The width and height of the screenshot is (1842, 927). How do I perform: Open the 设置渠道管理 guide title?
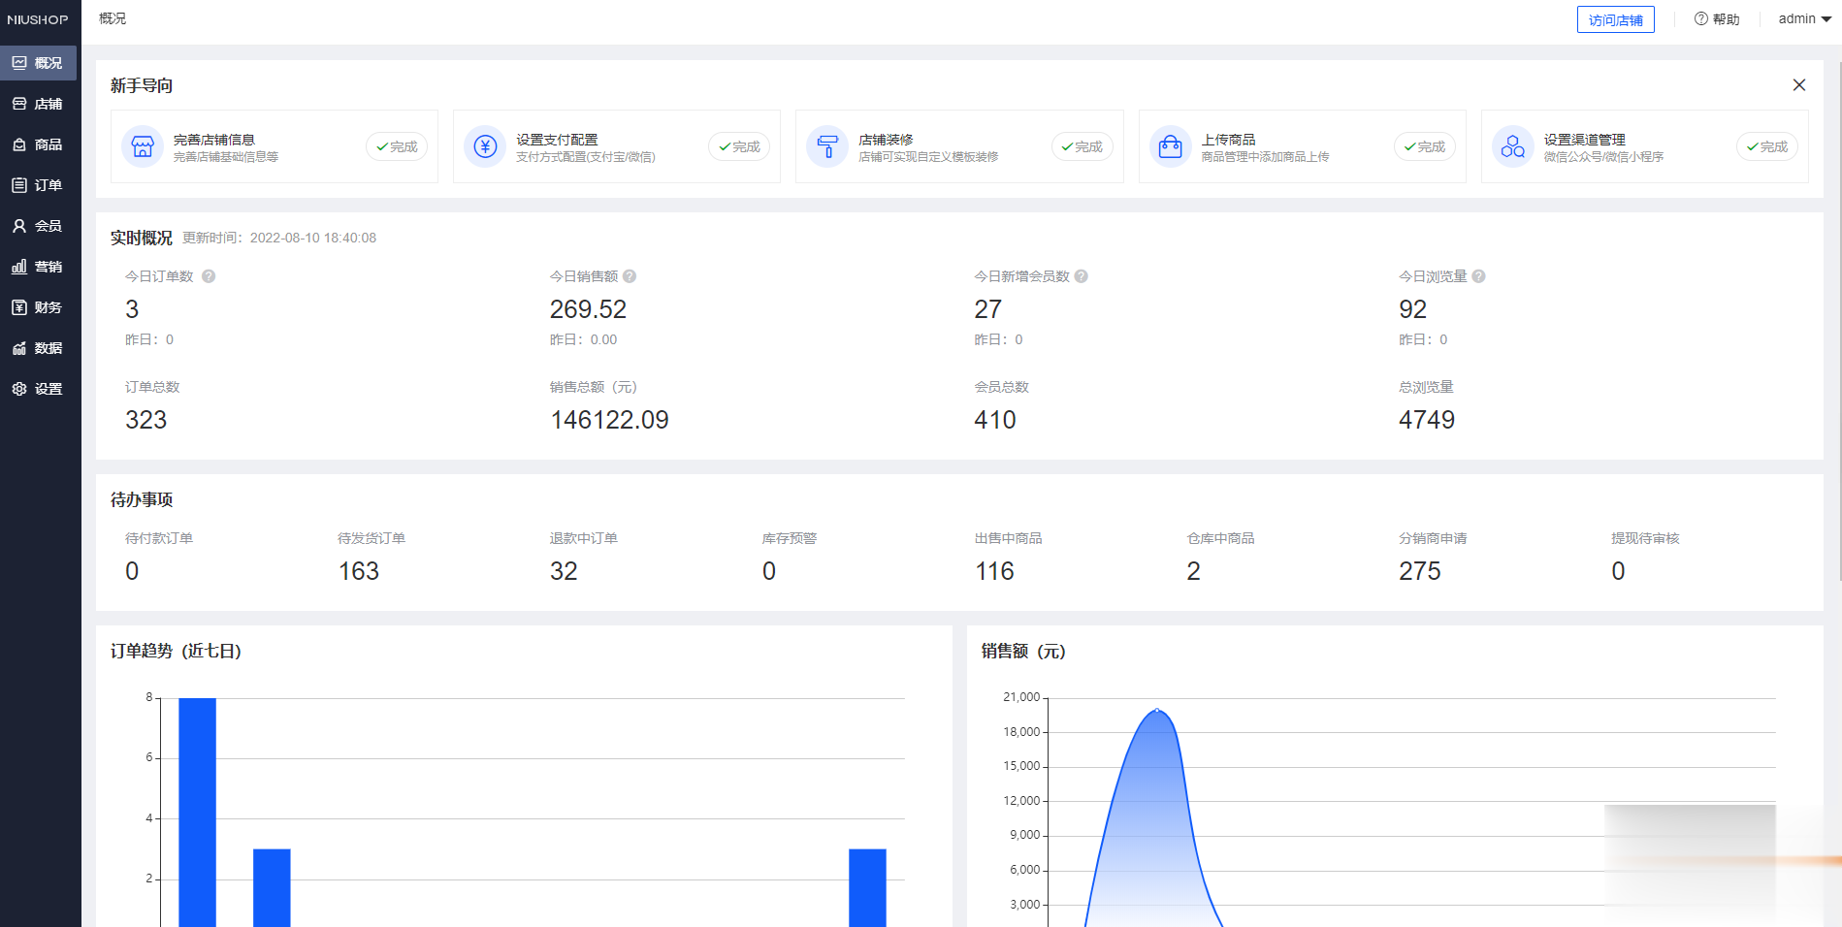click(1585, 140)
